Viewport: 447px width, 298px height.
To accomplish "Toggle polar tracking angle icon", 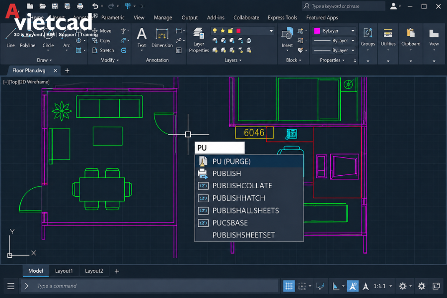I will pos(336,286).
